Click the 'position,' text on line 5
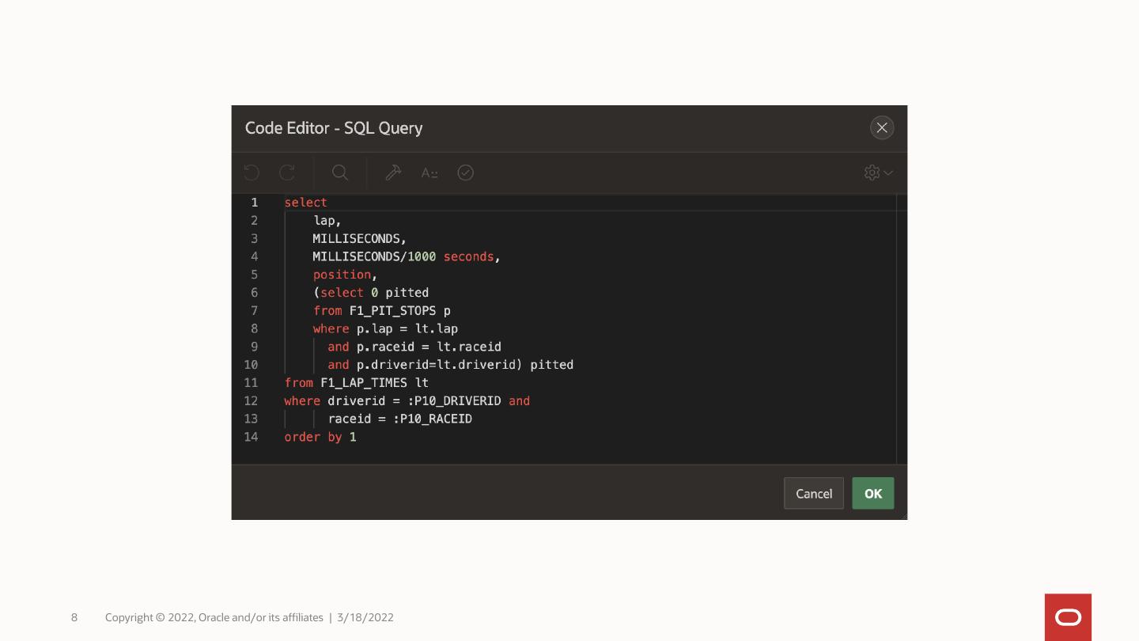 tap(346, 275)
